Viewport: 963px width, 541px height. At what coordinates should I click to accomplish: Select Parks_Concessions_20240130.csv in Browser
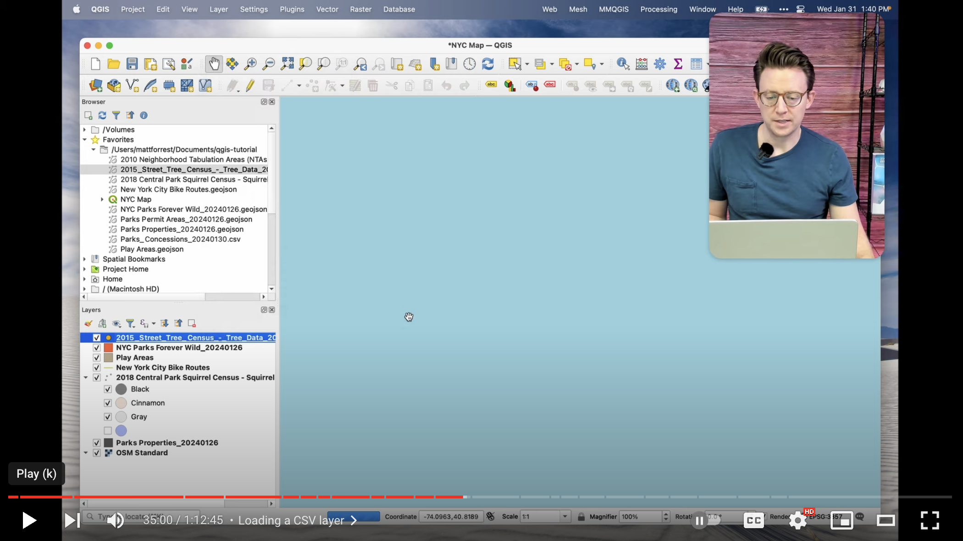click(x=180, y=239)
